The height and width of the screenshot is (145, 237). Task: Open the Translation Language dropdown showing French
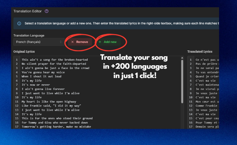[x=39, y=42]
